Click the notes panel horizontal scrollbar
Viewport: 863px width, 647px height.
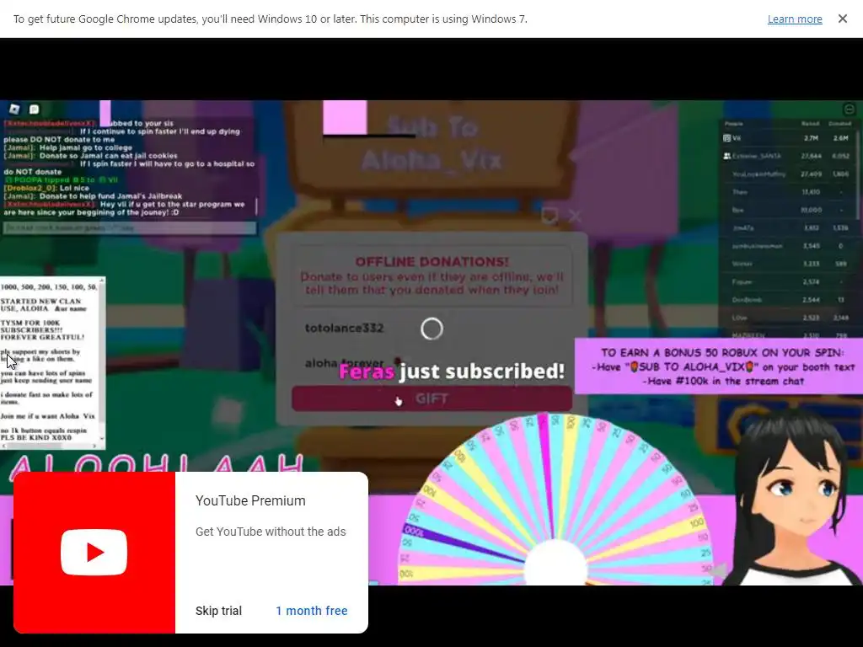pyautogui.click(x=50, y=446)
